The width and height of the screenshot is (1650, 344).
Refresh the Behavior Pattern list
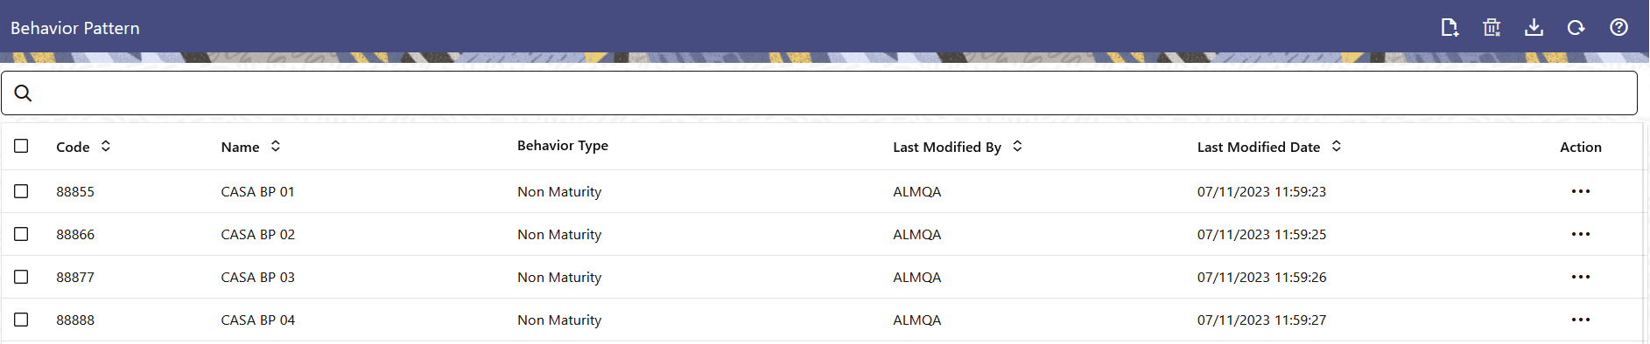coord(1576,28)
